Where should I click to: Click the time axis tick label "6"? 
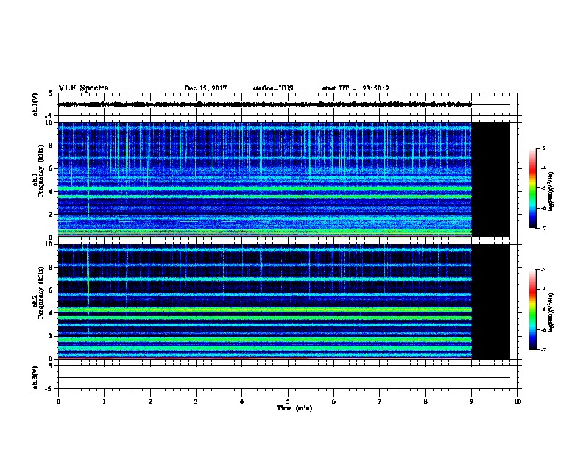pyautogui.click(x=334, y=401)
